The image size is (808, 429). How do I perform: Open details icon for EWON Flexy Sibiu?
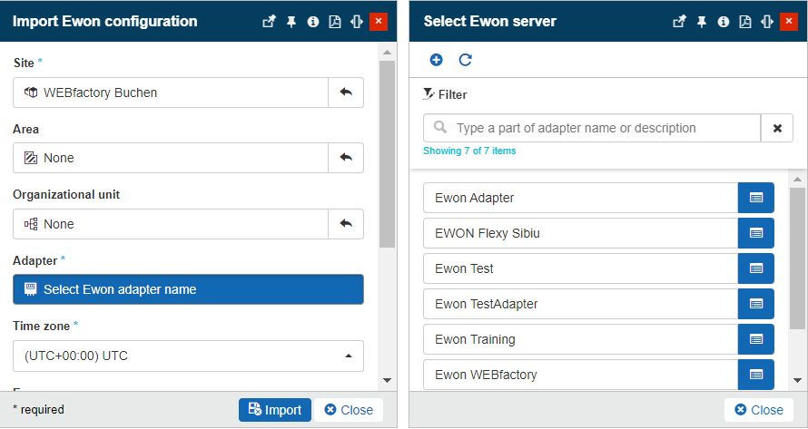[756, 233]
